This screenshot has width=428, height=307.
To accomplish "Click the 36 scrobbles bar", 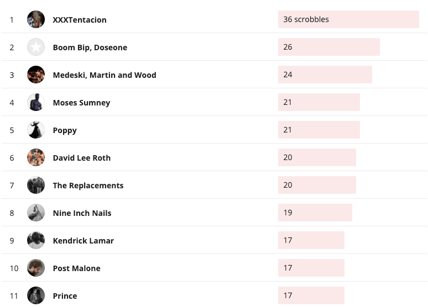I will point(348,19).
